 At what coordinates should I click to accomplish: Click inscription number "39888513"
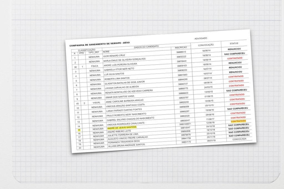(181, 52)
